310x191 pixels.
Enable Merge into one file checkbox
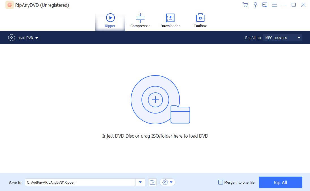pyautogui.click(x=220, y=182)
